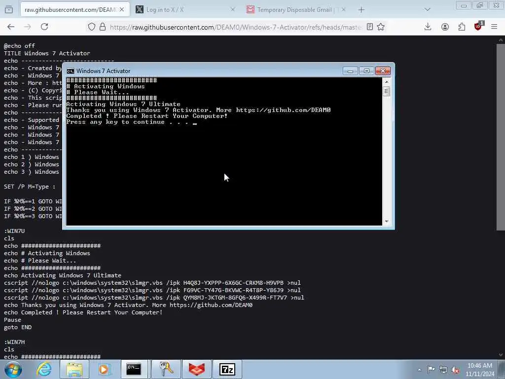Image resolution: width=505 pixels, height=379 pixels.
Task: Click the console scrollbar up arrow
Action: (386, 81)
